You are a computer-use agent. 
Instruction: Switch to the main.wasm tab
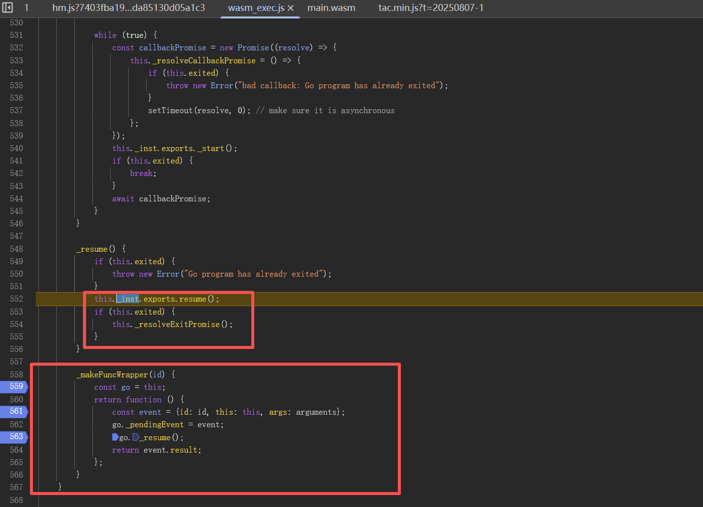coord(331,8)
